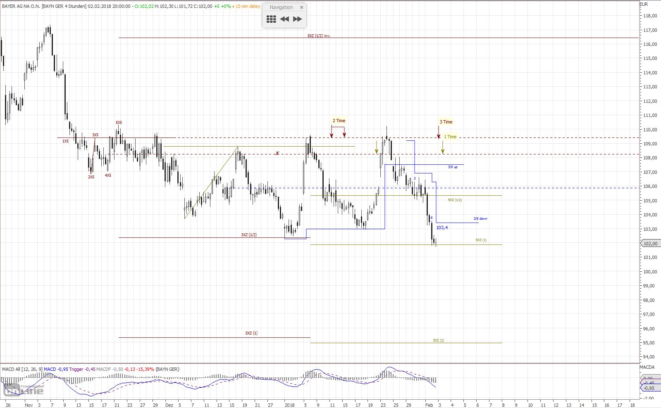Click the '2X5' wave label
The image size is (661, 408).
(x=91, y=177)
